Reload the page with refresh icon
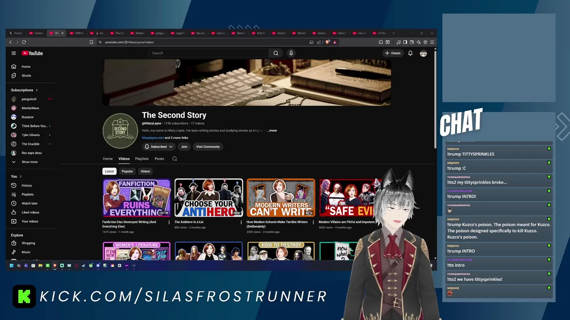Image resolution: width=570 pixels, height=320 pixels. pos(24,42)
